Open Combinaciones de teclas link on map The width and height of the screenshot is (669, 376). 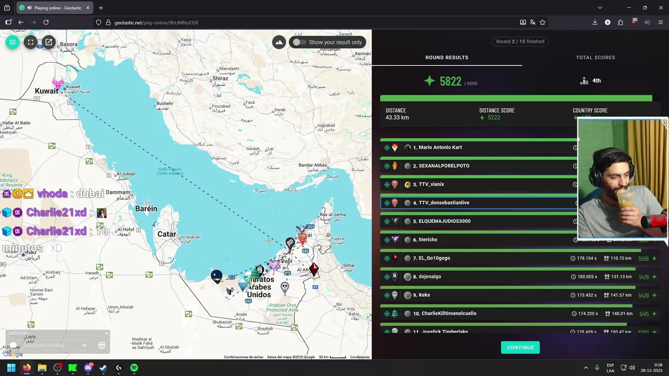244,357
